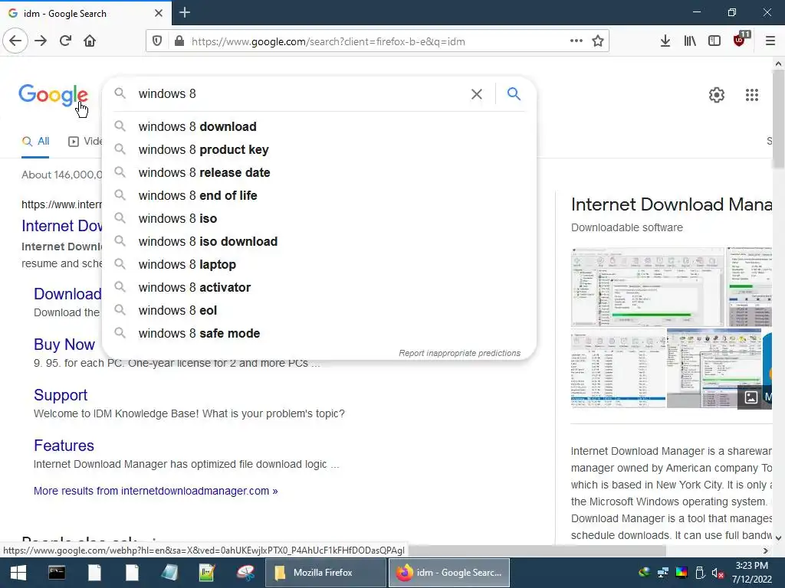The height and width of the screenshot is (588, 785).
Task: Open the Google apps grid
Action: (752, 94)
